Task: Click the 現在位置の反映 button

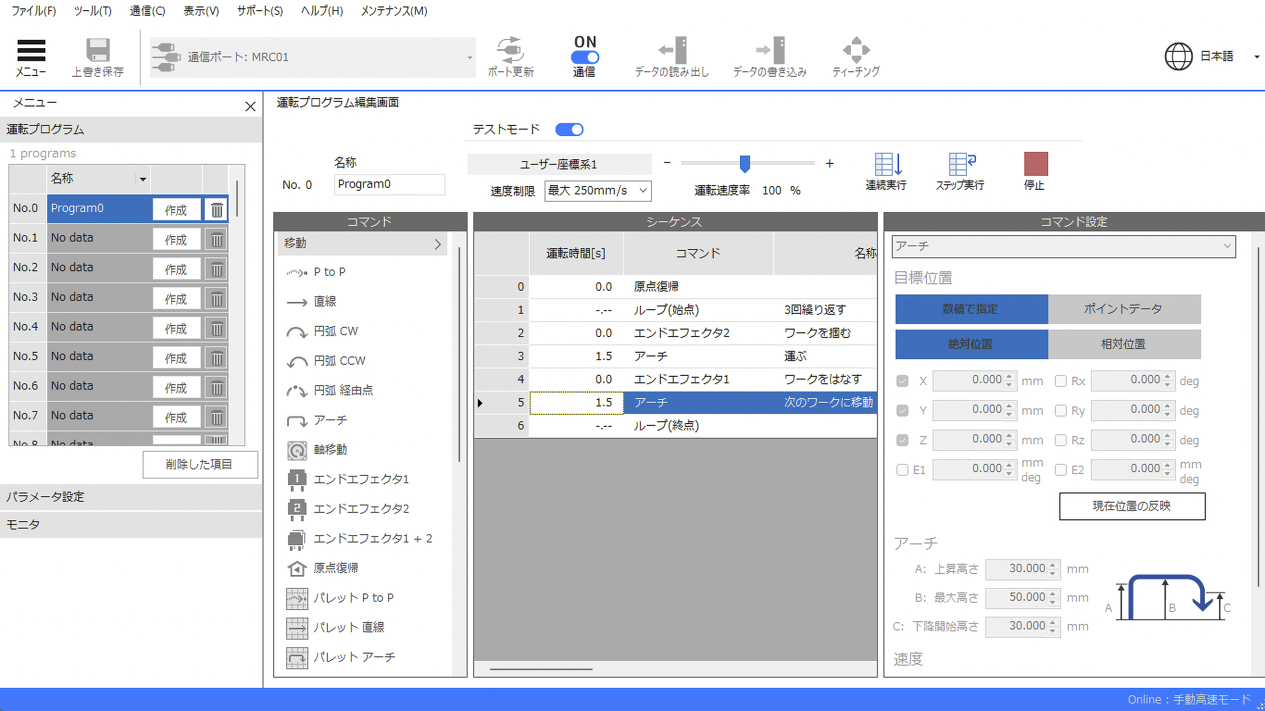Action: 1132,506
